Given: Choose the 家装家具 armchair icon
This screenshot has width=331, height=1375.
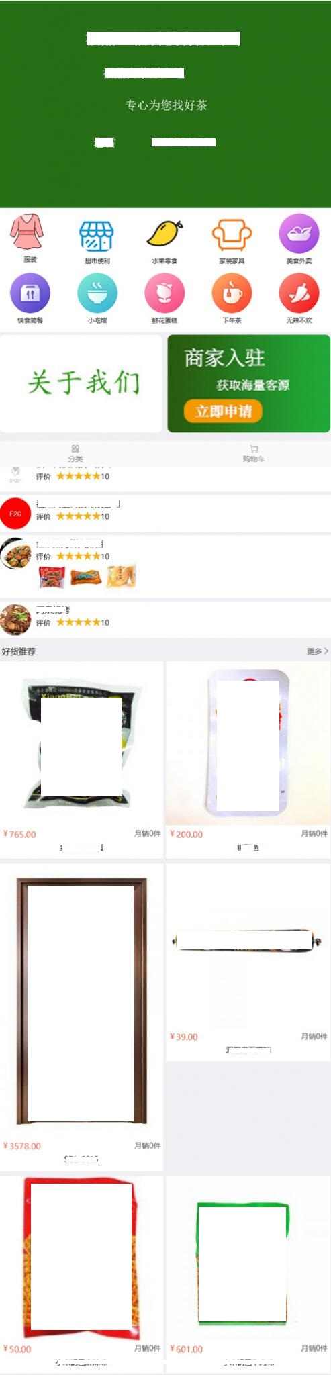Looking at the screenshot, I should coord(232,234).
